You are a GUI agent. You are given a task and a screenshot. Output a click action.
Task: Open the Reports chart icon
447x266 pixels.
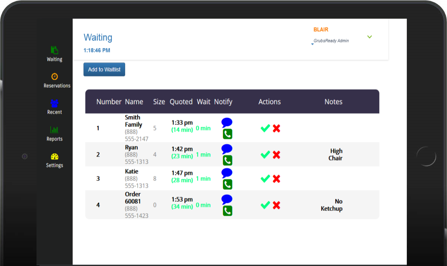[54, 130]
